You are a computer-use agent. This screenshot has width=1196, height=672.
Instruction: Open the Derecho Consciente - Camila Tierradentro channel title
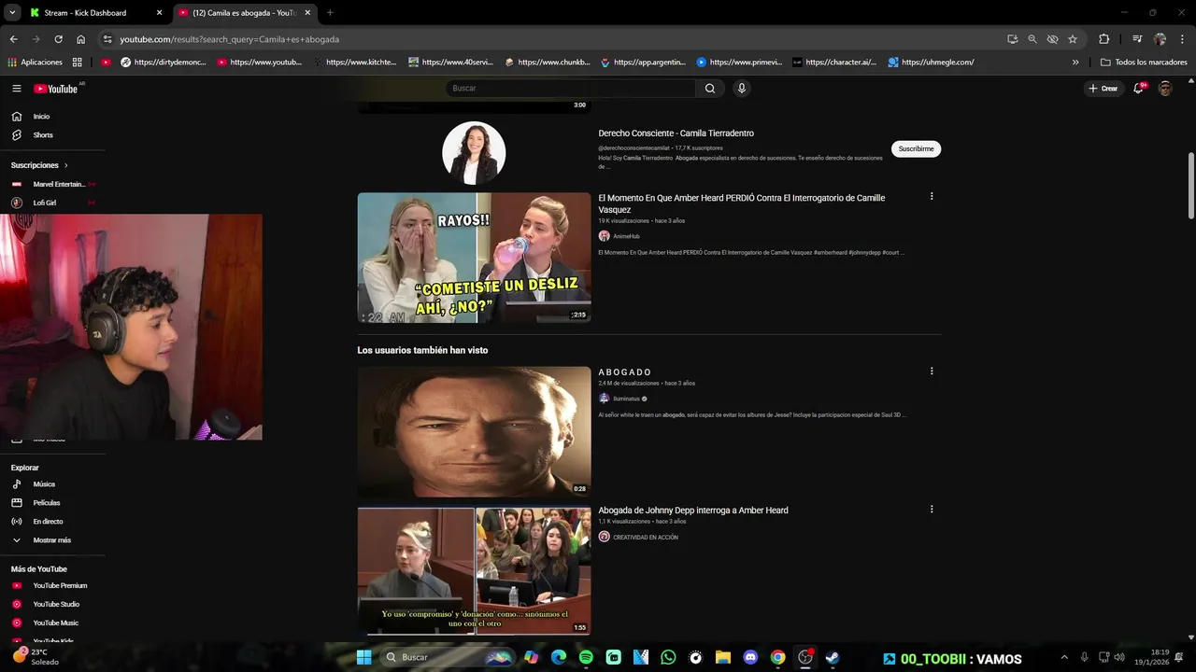tap(676, 133)
